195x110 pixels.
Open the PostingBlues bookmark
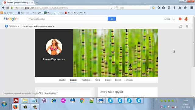pos(37,13)
